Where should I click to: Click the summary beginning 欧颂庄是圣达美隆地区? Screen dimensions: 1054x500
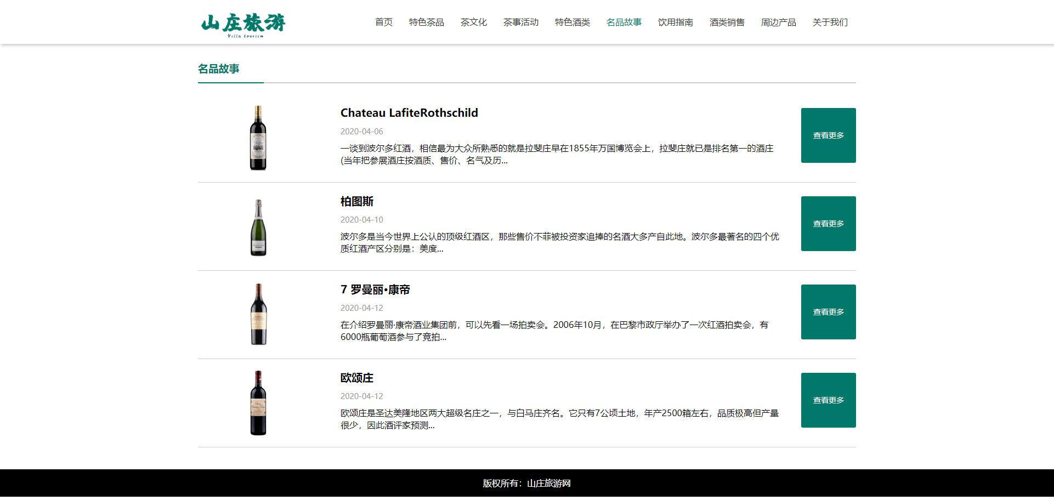coord(560,419)
